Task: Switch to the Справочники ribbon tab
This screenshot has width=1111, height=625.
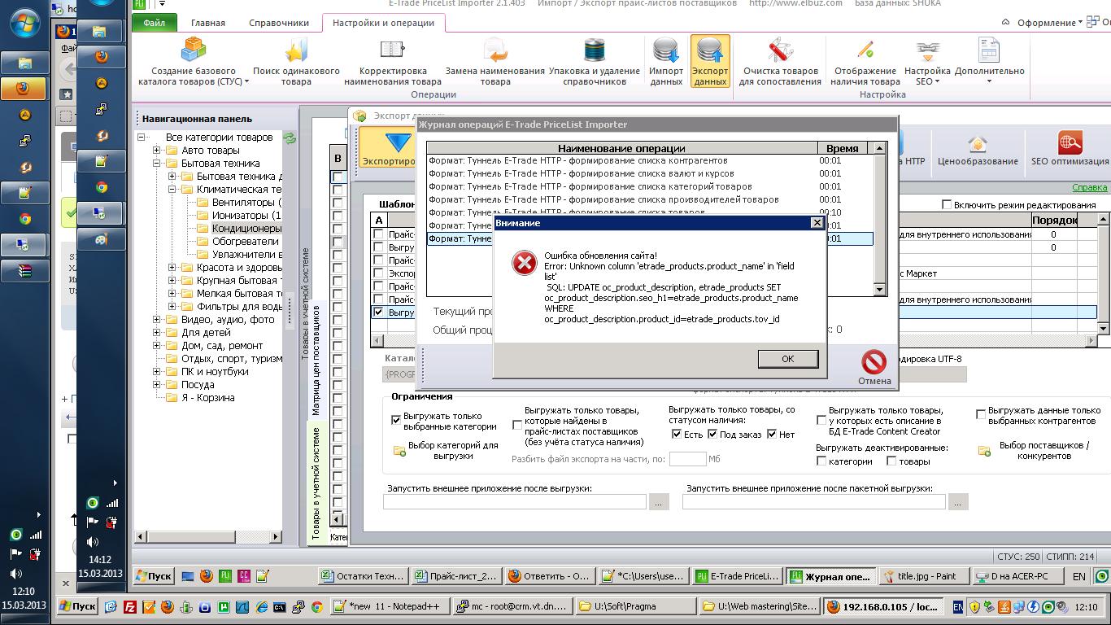Action: click(279, 24)
